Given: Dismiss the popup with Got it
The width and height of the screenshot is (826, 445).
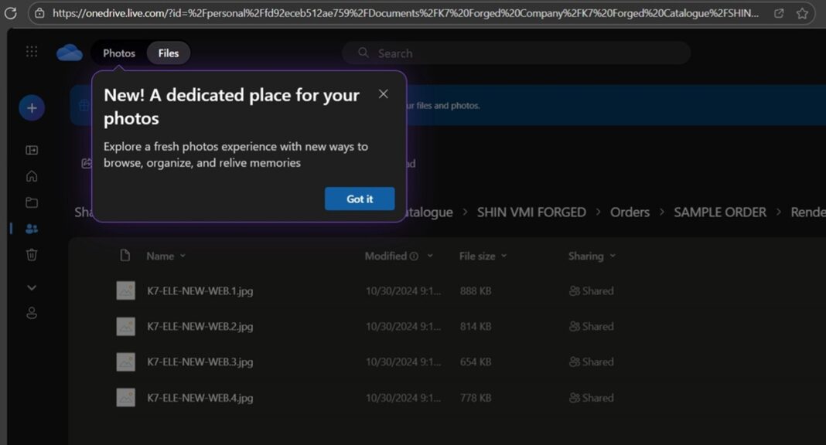Looking at the screenshot, I should point(359,199).
